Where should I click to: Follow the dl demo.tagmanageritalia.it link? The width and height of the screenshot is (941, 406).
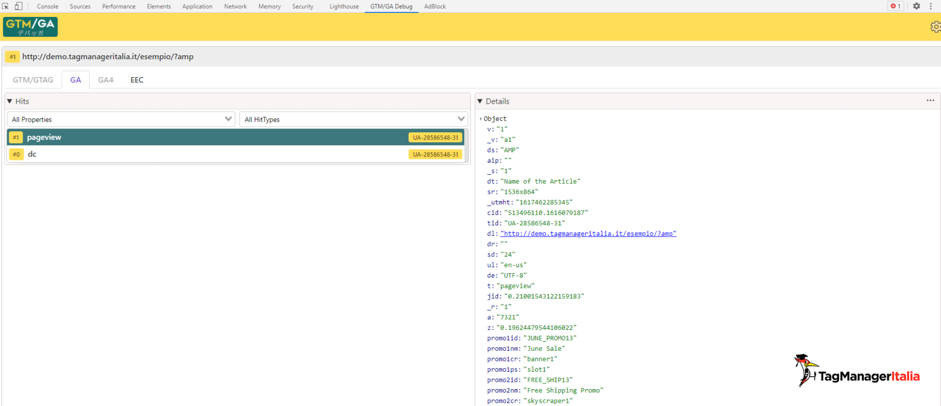[x=588, y=234]
